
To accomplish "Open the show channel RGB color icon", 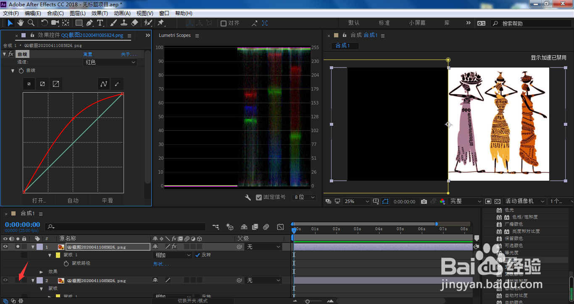I will tap(442, 202).
